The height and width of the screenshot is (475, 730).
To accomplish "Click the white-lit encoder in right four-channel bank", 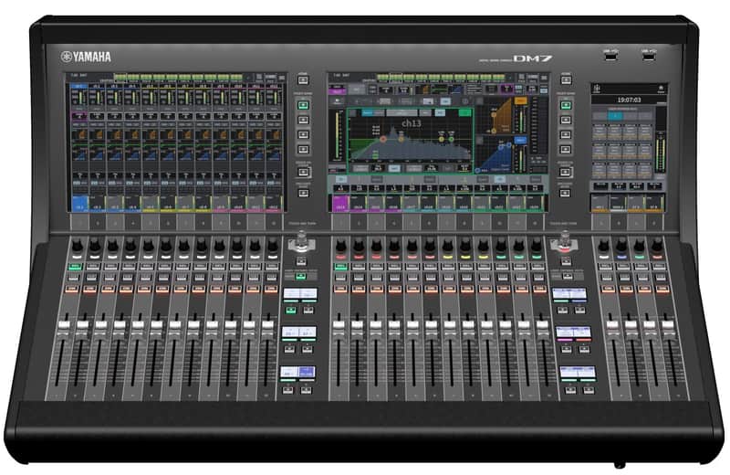I will coord(603,246).
